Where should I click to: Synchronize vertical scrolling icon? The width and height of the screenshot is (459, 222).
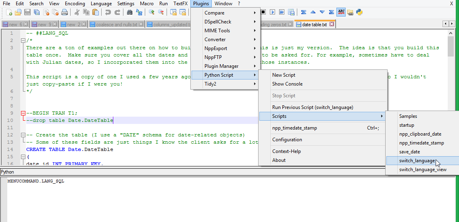coord(173,12)
